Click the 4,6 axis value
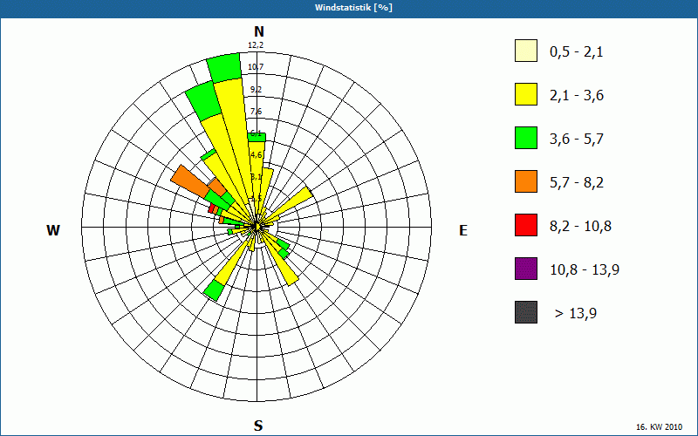Image resolution: width=698 pixels, height=436 pixels. 256,155
